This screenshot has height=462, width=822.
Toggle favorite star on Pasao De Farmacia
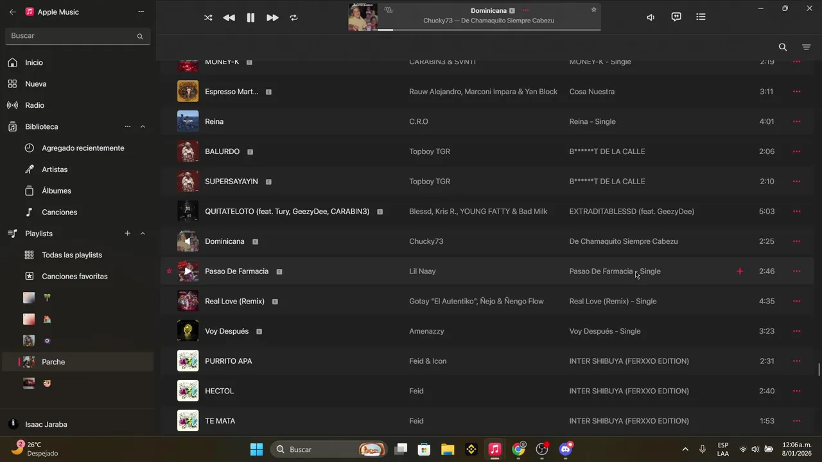click(170, 271)
